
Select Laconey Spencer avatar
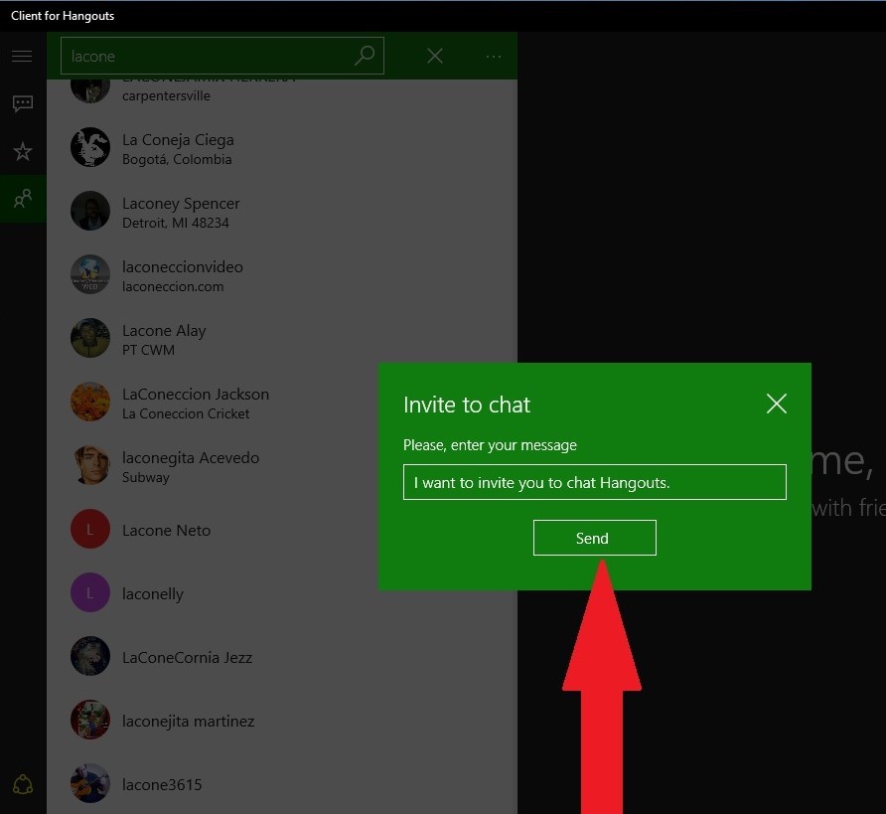click(x=89, y=211)
